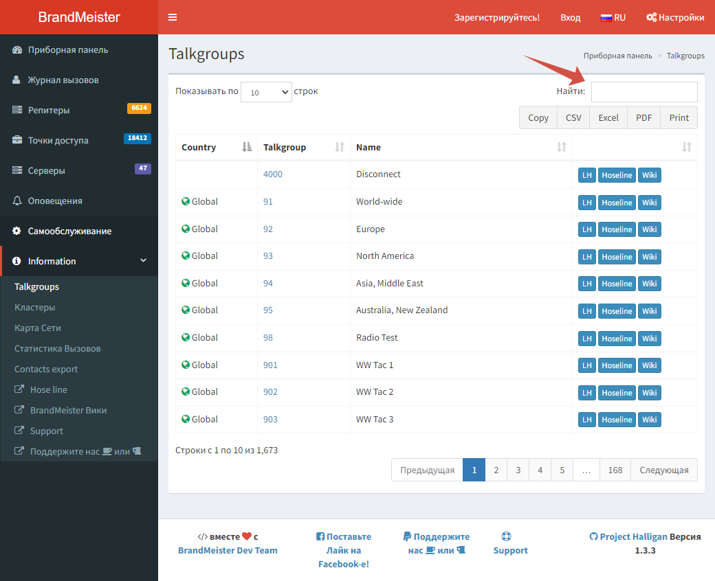Click LH button in the Europe row
Screen dimensions: 715x581
tap(587, 229)
